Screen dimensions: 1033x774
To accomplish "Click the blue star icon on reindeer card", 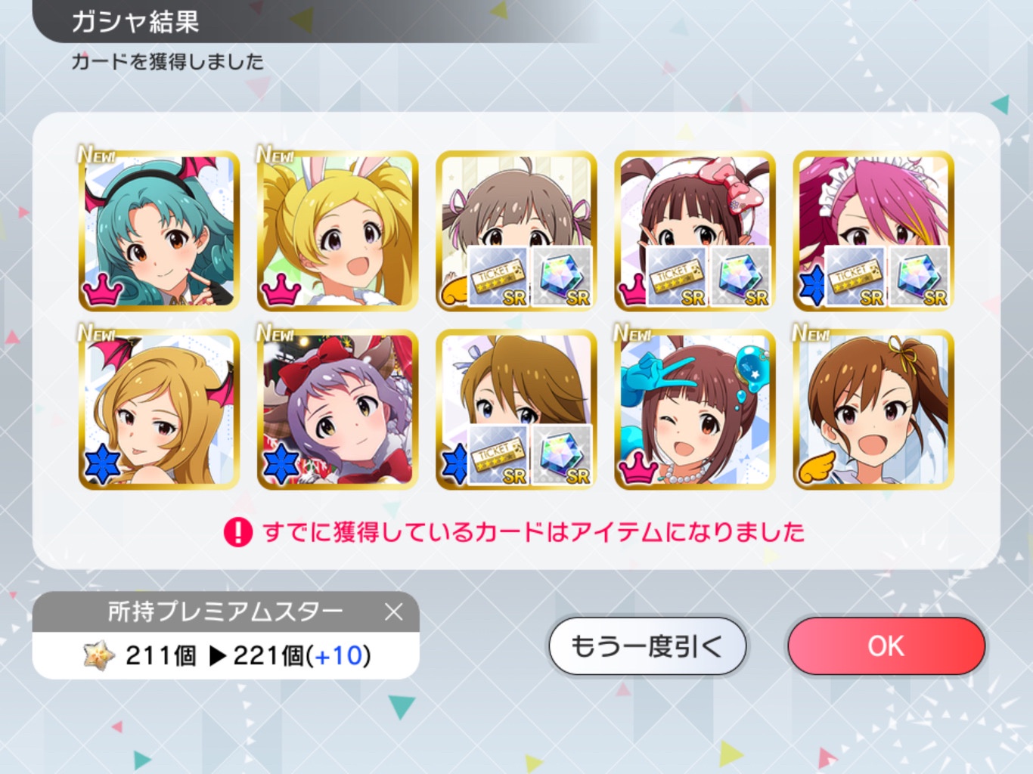I will point(281,463).
